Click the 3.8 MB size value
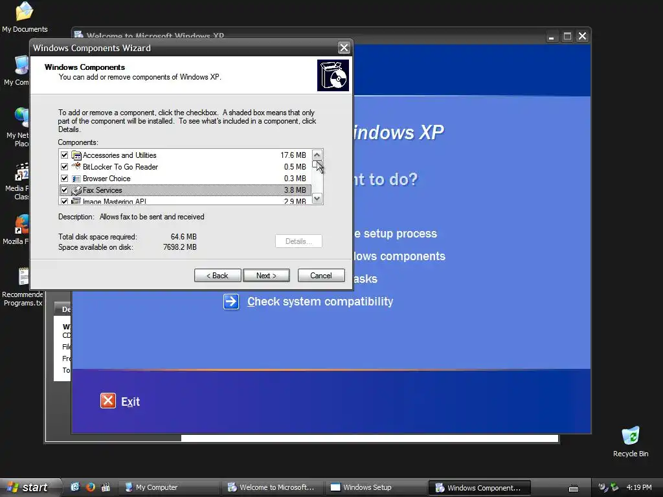Screen dimensions: 663x497 [x=295, y=190]
